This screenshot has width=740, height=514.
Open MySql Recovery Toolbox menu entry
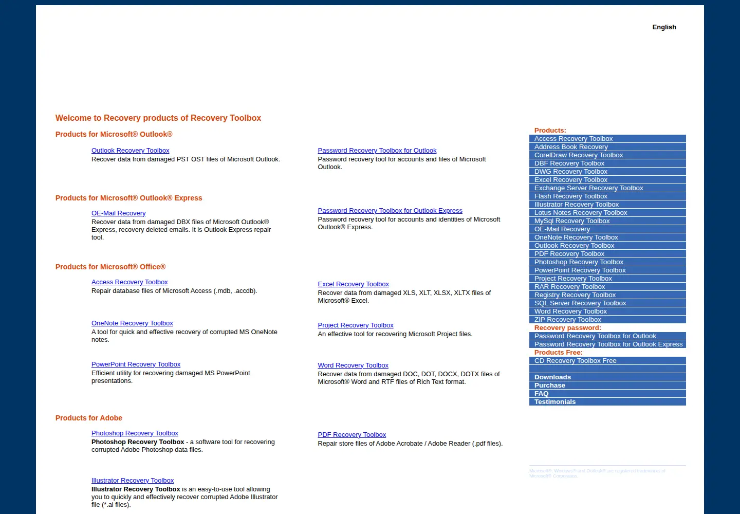click(607, 221)
